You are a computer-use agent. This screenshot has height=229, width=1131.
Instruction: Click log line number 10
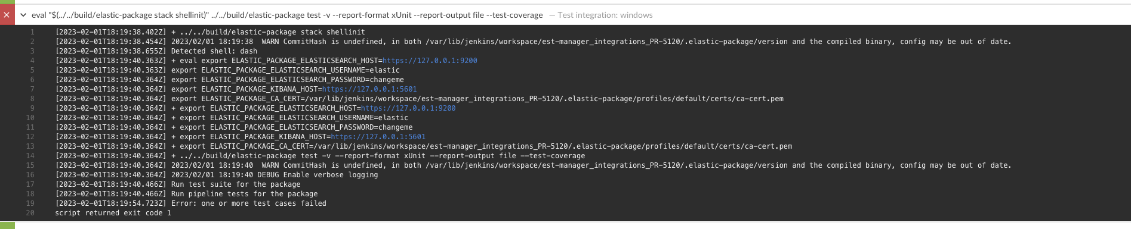click(30, 118)
